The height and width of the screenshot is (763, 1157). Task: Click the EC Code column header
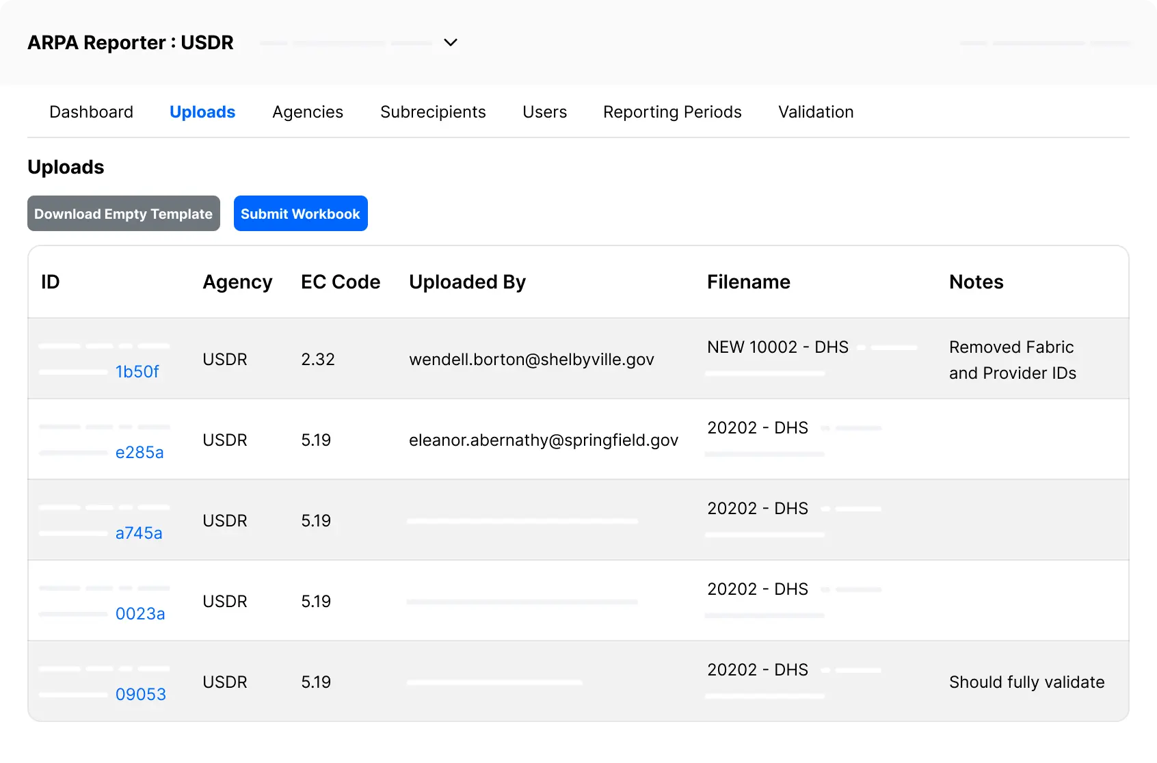click(341, 282)
